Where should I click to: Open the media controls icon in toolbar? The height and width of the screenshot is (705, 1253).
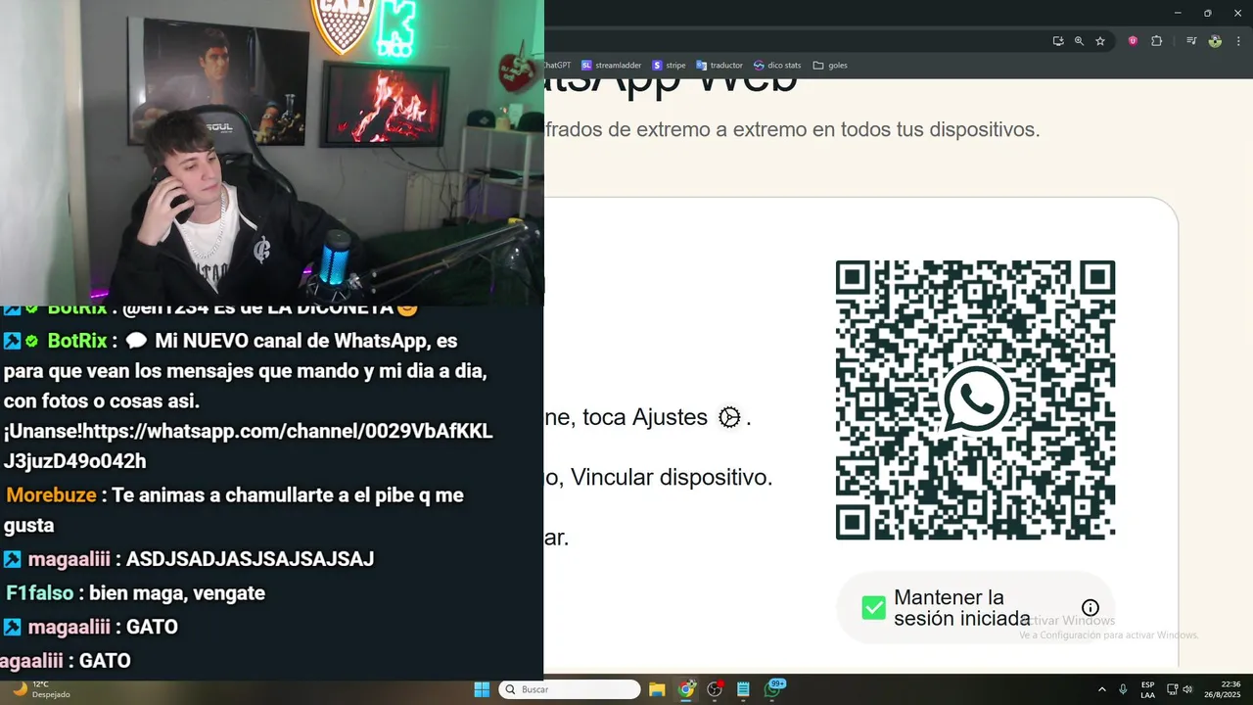pos(1191,41)
